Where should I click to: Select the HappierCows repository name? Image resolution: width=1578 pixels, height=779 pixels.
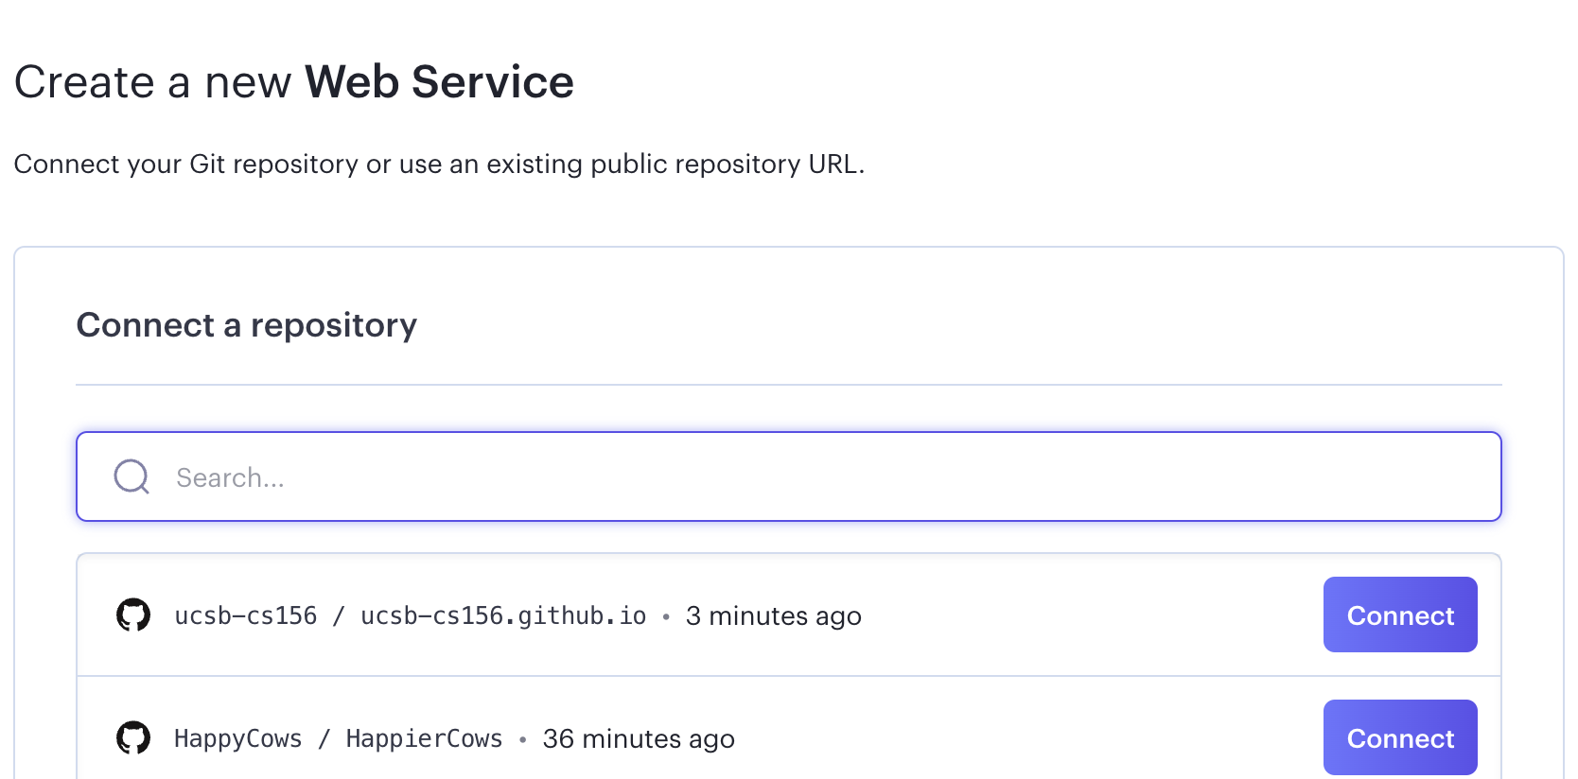424,738
